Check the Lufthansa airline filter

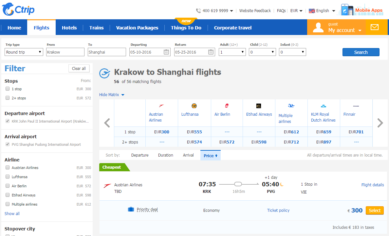pos(8,177)
